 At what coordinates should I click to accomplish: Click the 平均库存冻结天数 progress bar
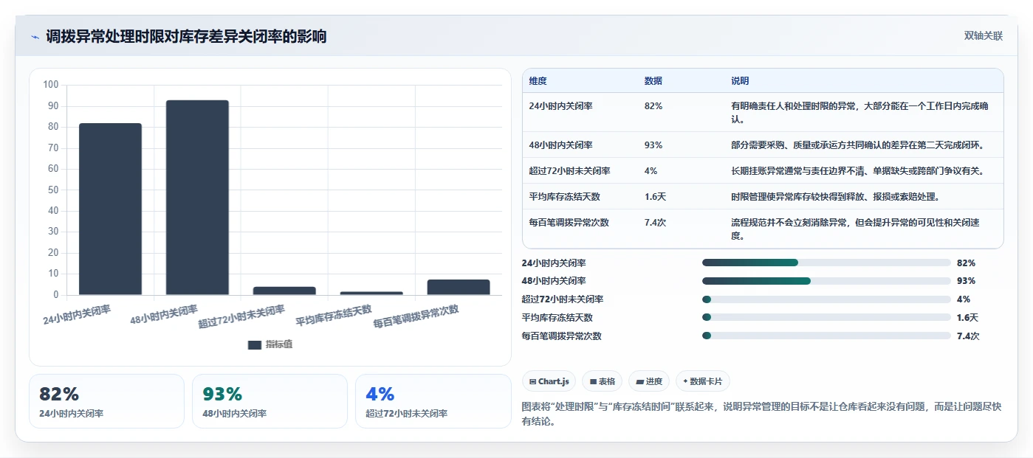(x=826, y=317)
